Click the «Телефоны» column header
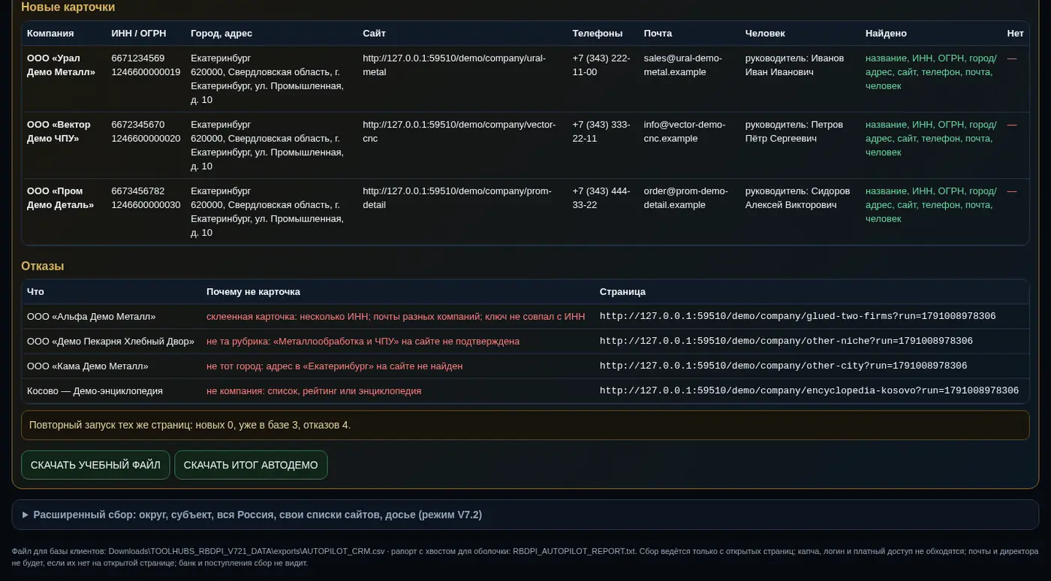This screenshot has width=1051, height=581. coord(598,33)
